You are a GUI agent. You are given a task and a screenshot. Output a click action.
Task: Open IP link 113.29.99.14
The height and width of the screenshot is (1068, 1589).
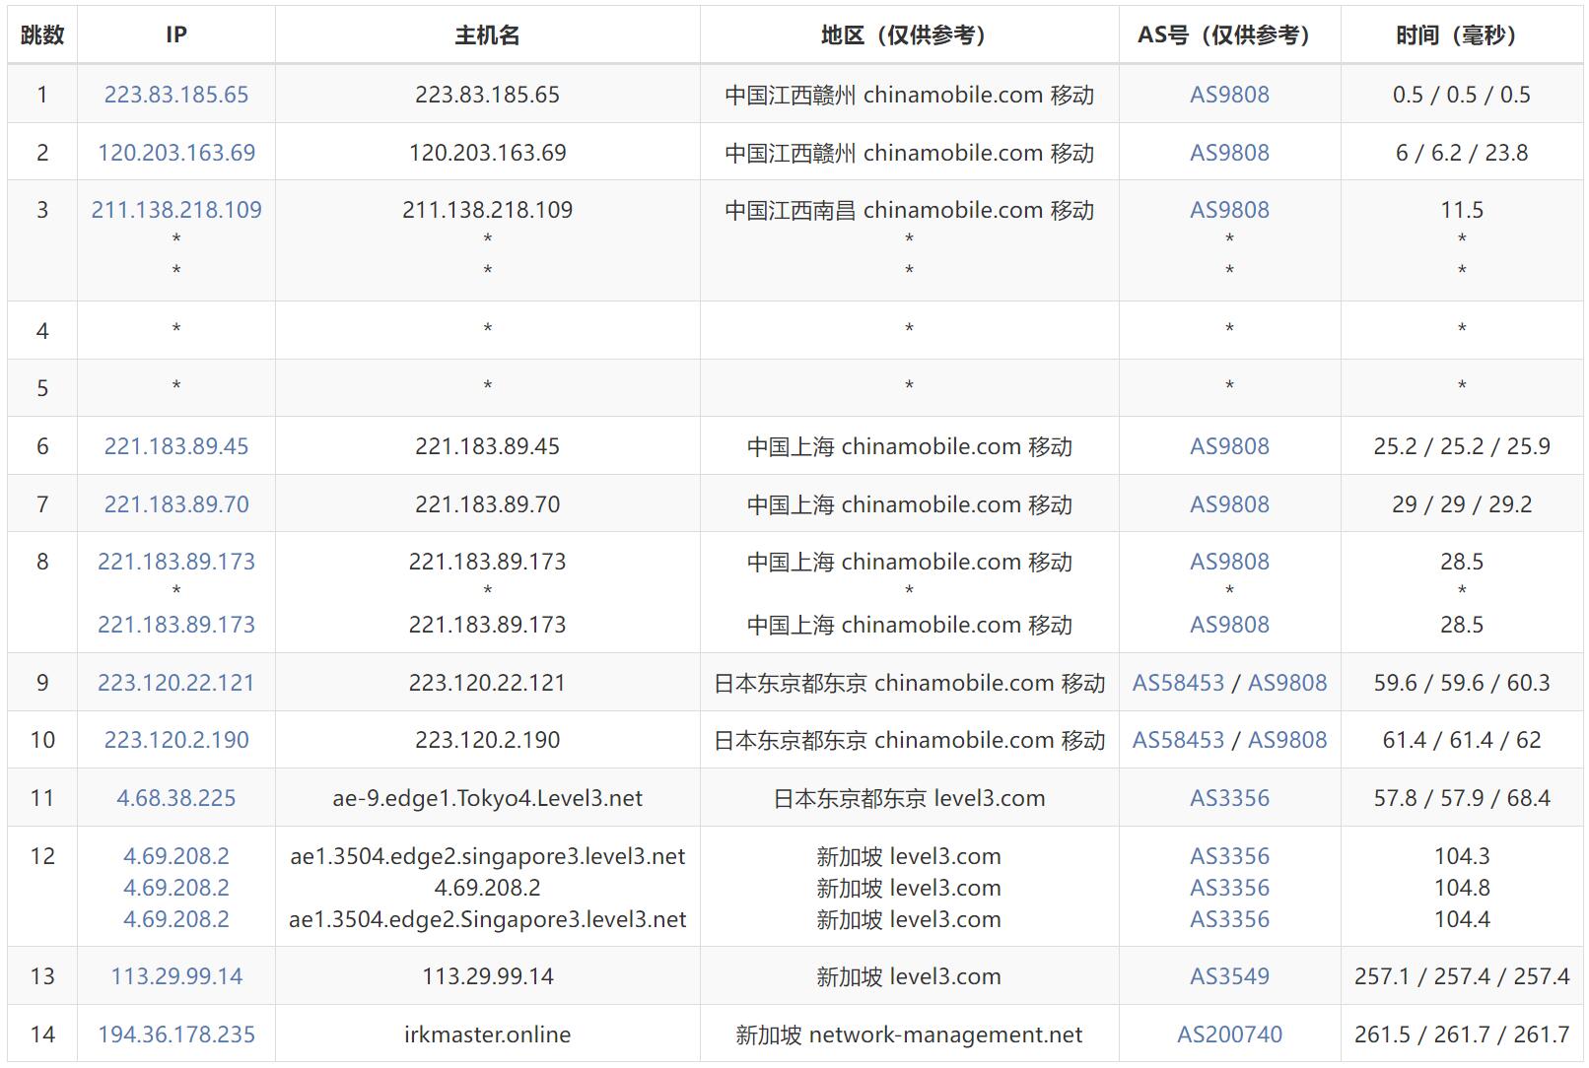[x=176, y=976]
